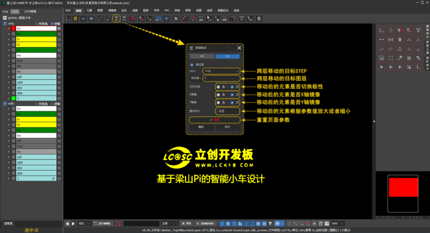Viewport: 430px width, 233px height.
Task: Select the '是' radio for polarity switch row
Action: click(218, 87)
